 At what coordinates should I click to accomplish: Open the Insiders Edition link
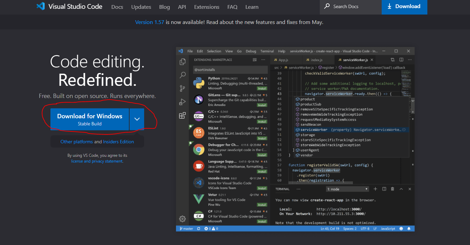(118, 142)
